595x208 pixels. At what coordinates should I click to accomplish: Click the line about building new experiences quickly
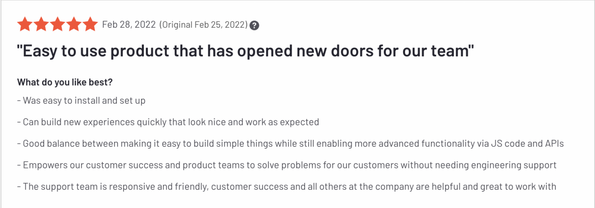pos(168,122)
